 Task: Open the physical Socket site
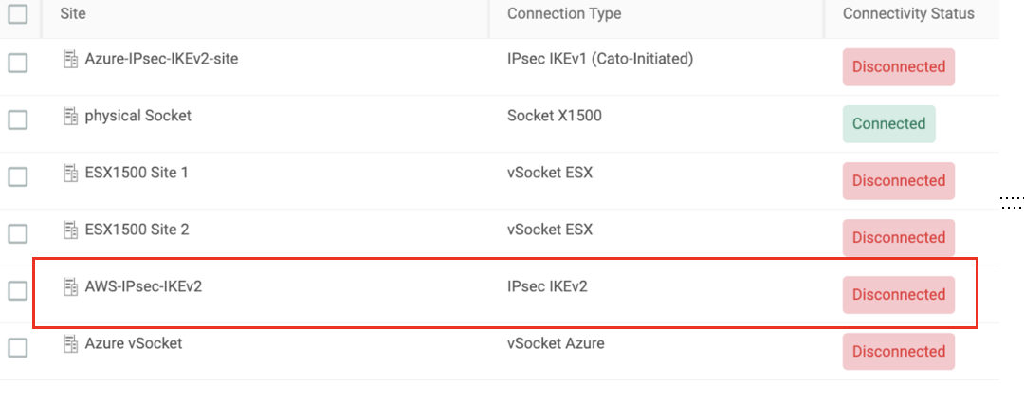[x=138, y=116]
